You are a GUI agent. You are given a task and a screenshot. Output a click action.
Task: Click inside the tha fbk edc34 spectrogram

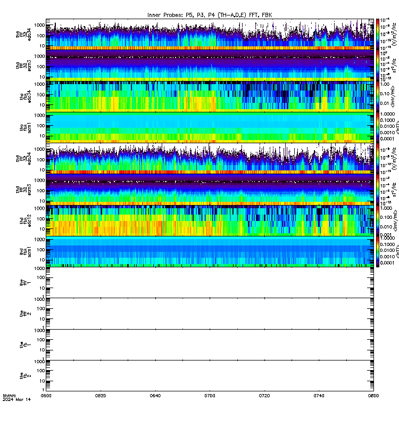click(210, 97)
